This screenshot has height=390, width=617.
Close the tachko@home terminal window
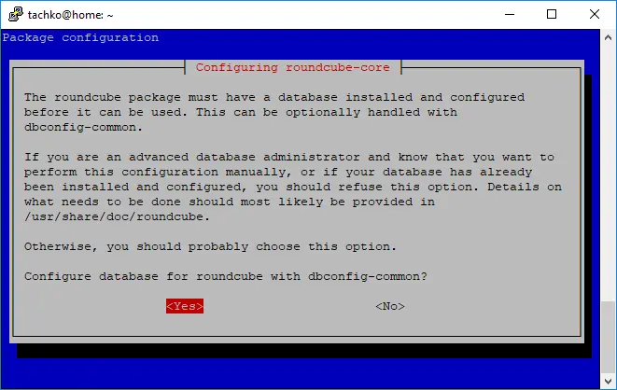coord(595,15)
